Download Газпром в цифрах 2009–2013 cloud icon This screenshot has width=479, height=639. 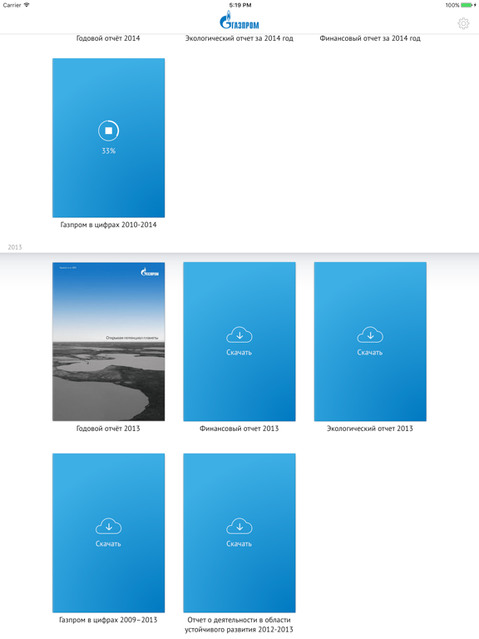tap(108, 526)
